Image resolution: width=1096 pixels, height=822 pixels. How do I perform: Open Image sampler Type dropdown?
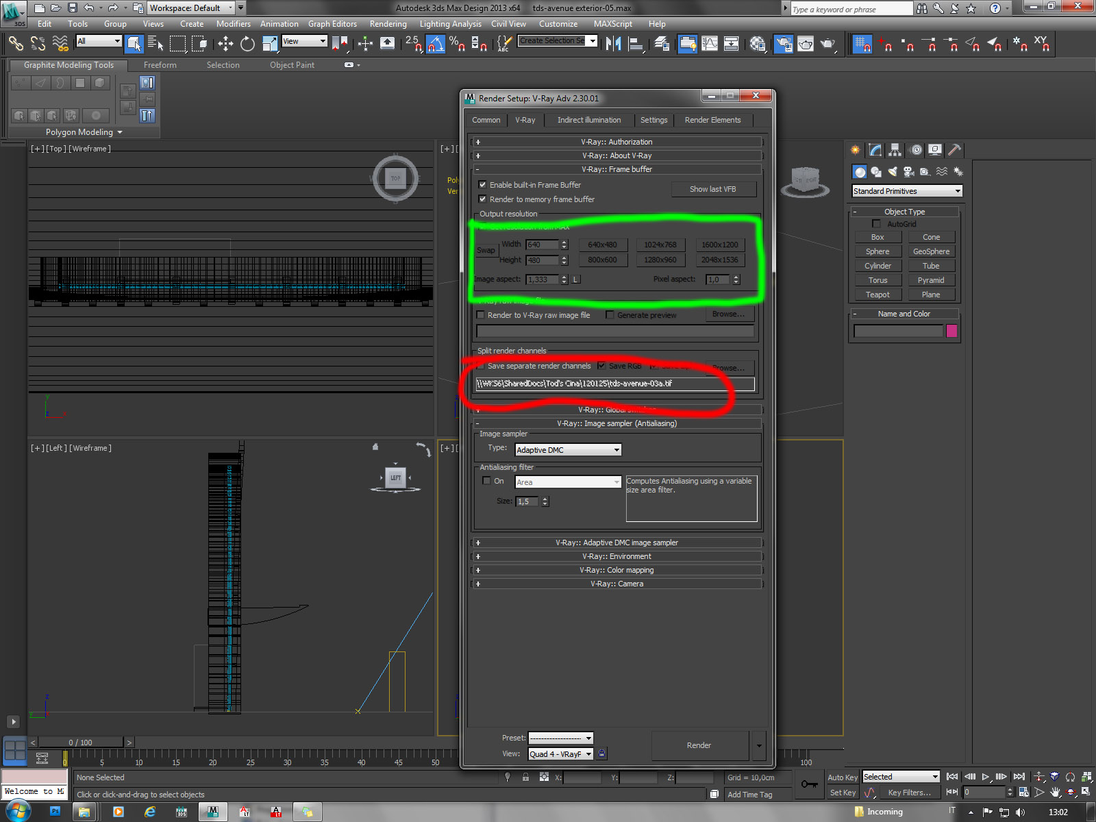point(568,450)
